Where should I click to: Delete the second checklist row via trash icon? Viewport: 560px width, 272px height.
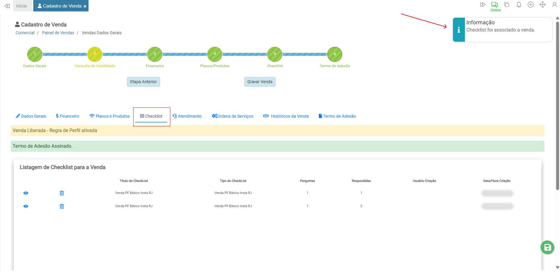point(62,206)
